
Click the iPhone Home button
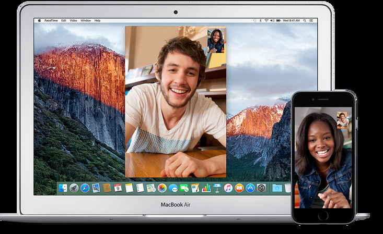pos(323,215)
